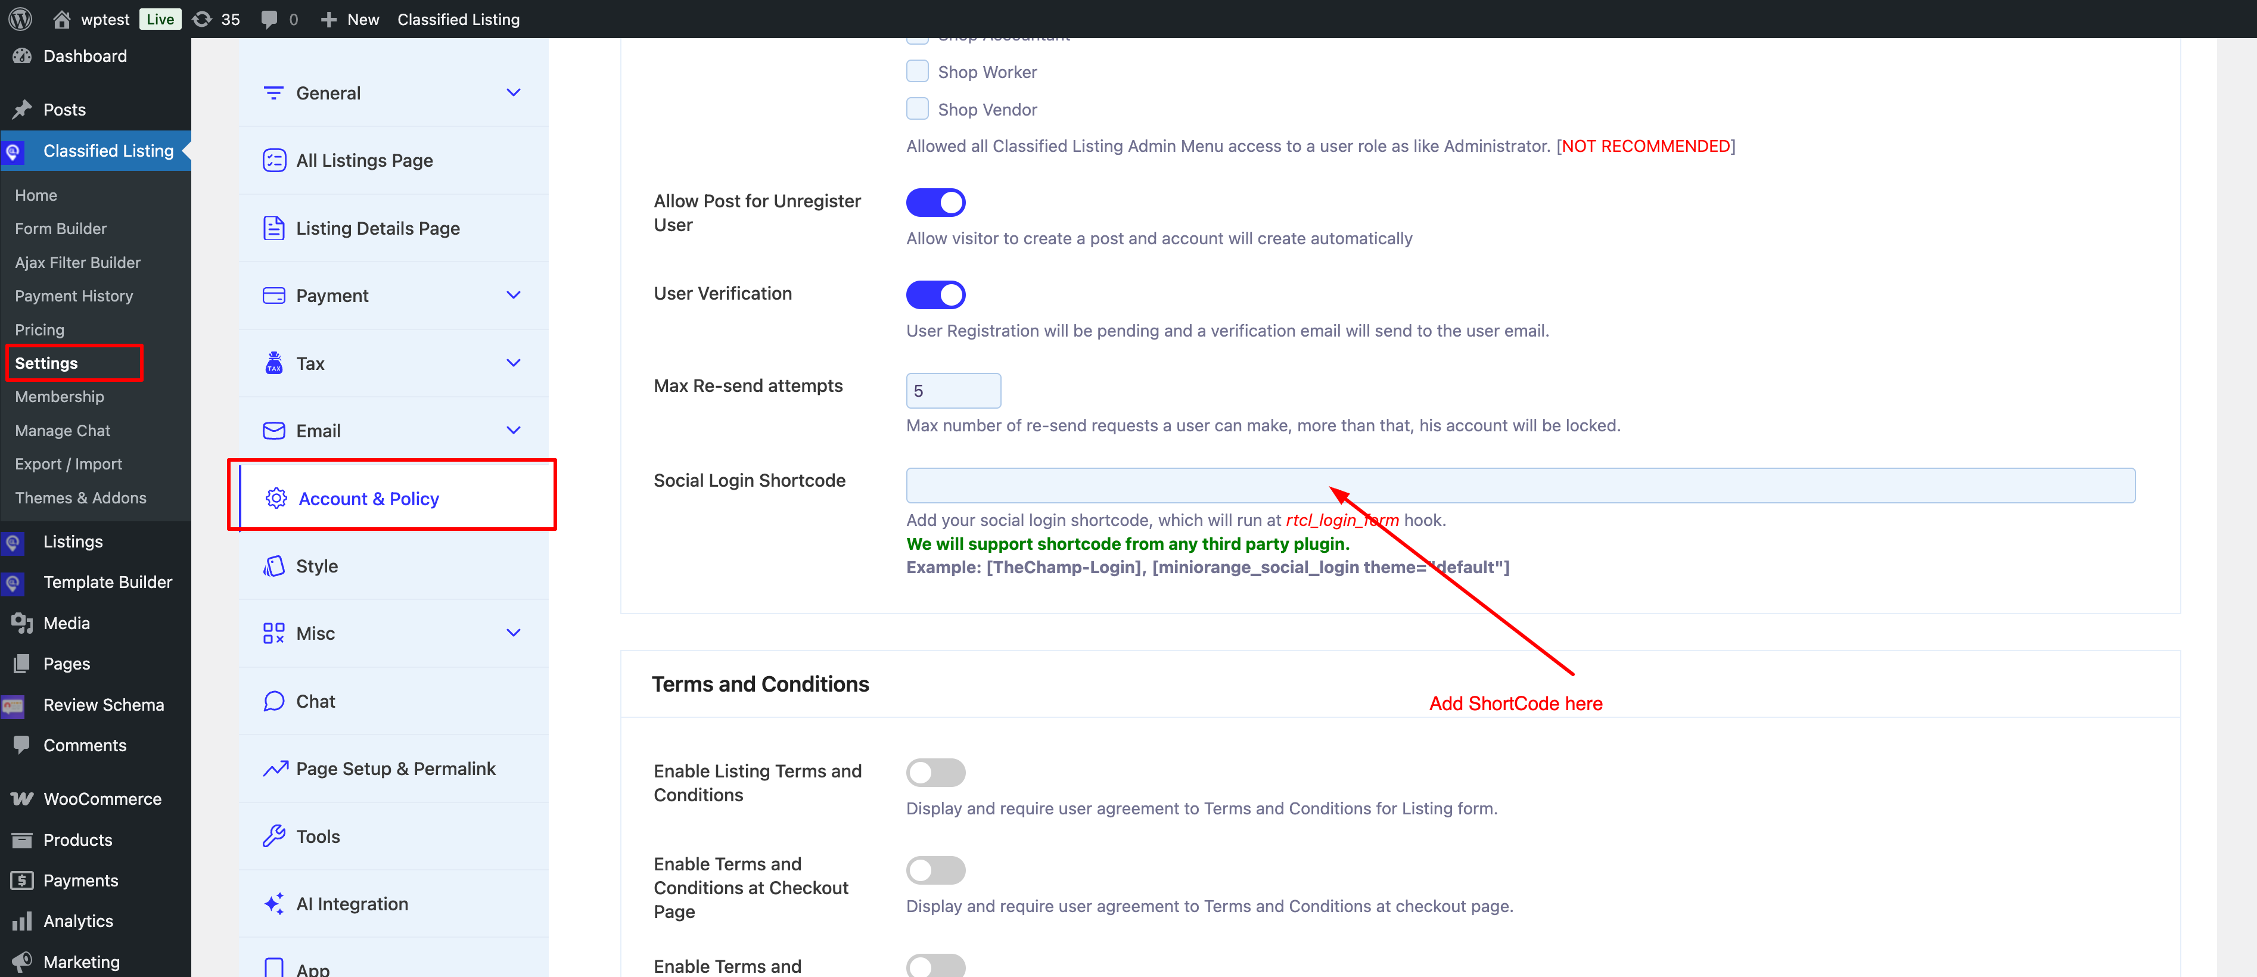This screenshot has height=977, width=2257.
Task: Click the Dashboard gauge icon
Action: 22,56
